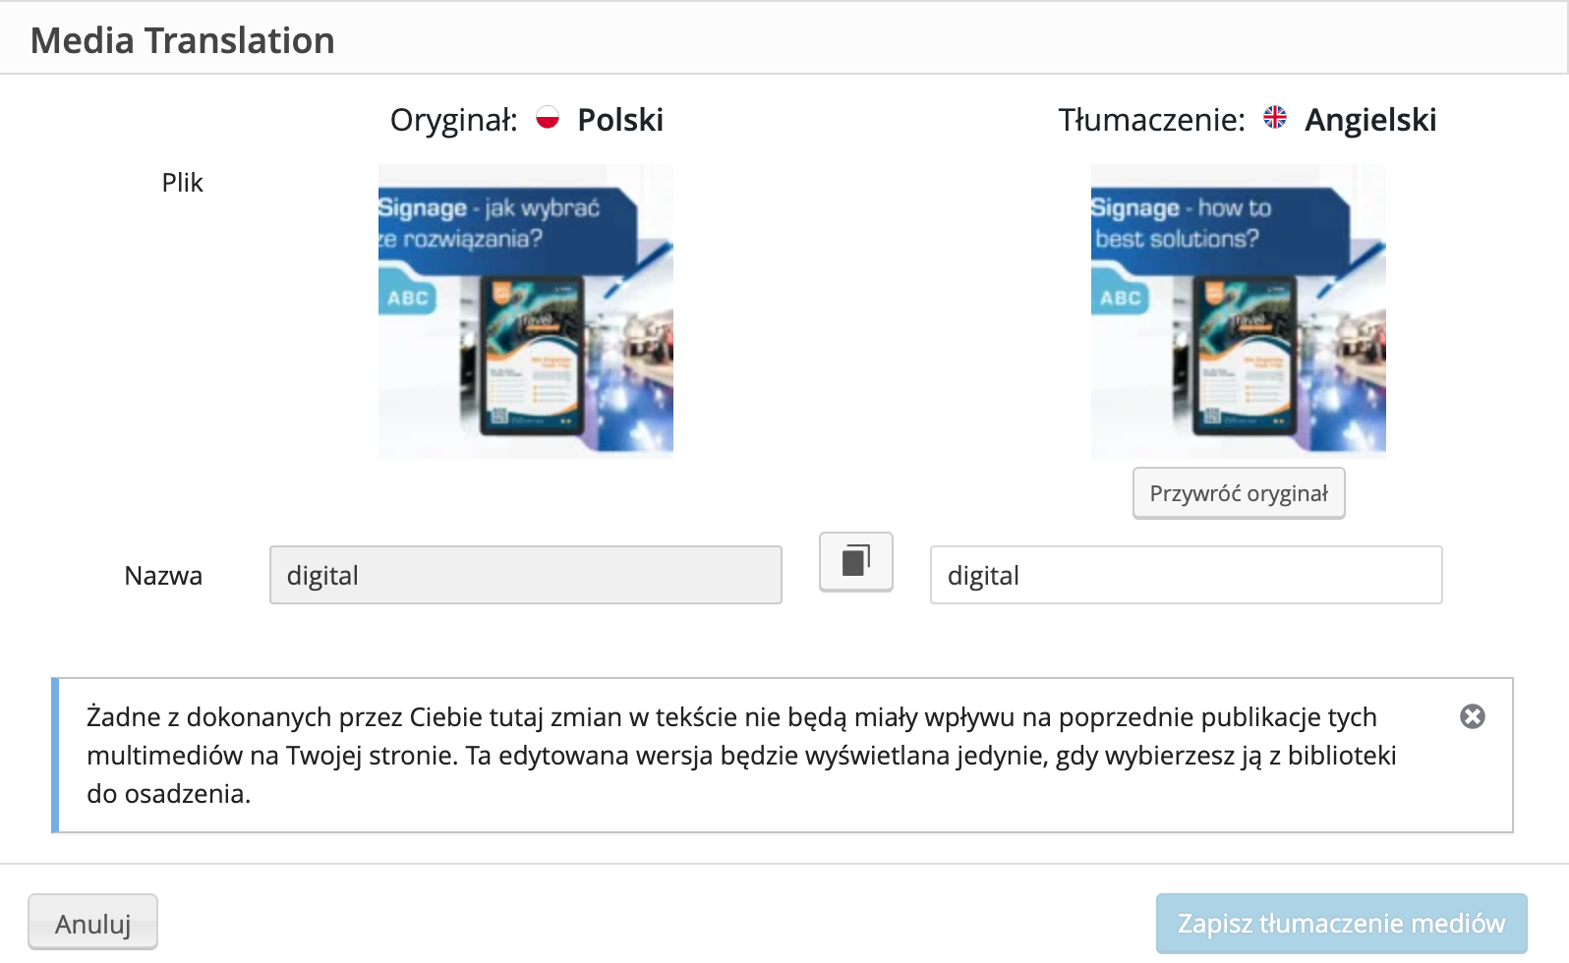Cancel with the Anuluj button

tap(92, 923)
